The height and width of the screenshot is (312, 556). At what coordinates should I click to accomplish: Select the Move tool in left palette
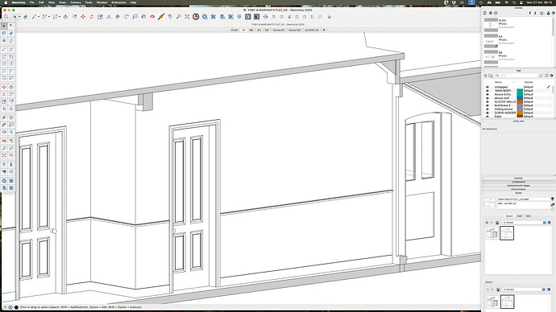[x=4, y=87]
